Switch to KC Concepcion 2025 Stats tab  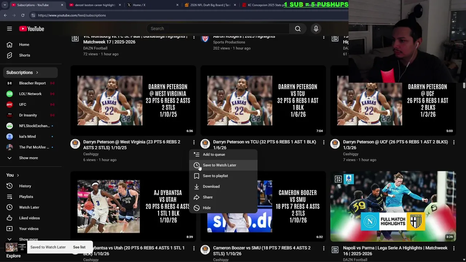pos(266,5)
